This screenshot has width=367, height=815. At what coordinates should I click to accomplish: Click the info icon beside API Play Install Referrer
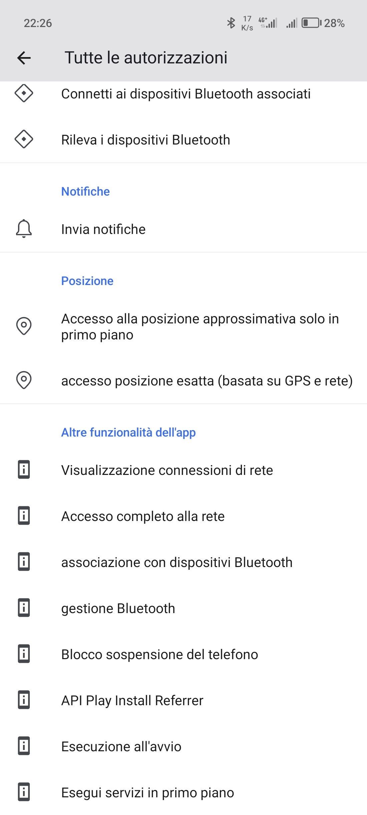(x=24, y=700)
